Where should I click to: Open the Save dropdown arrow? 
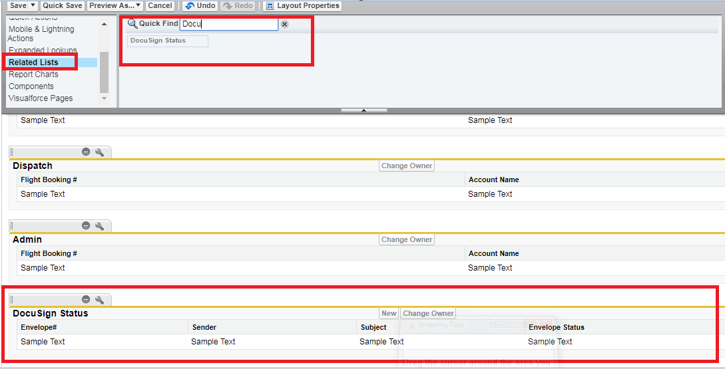(x=33, y=5)
